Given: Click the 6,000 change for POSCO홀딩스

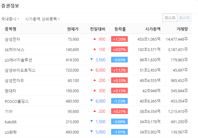Looking at the screenshot, I should coord(101,101).
